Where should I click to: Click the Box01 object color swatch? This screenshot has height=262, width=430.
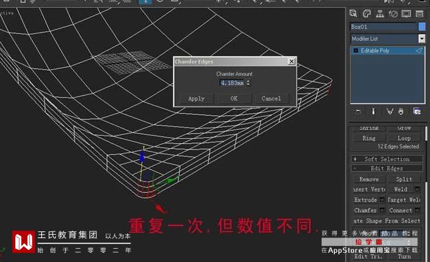422,27
